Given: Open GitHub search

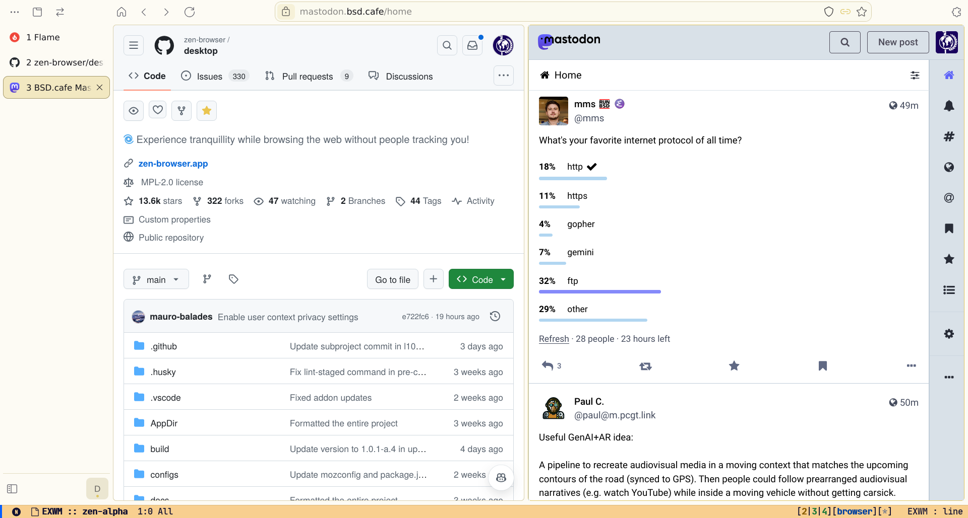Looking at the screenshot, I should click(x=447, y=45).
